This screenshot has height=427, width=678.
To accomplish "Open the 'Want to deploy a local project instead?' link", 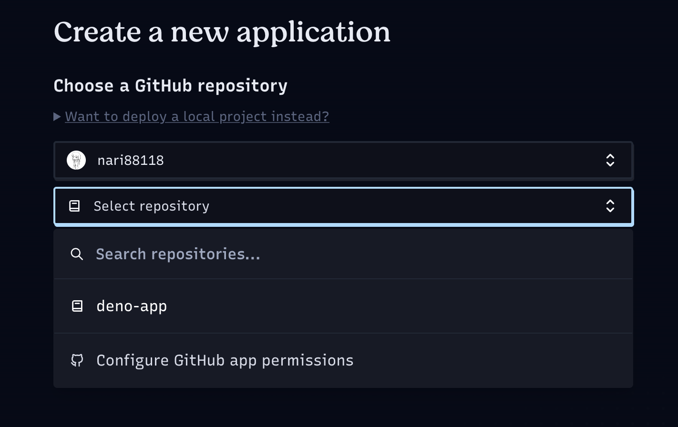I will click(197, 117).
